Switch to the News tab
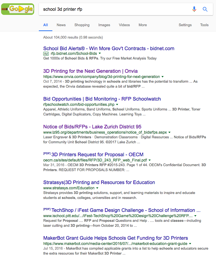This screenshot has width=216, height=259. point(61,25)
